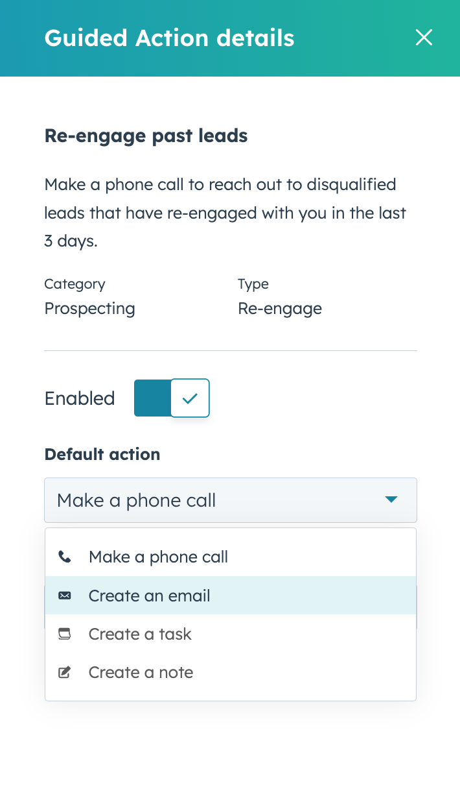Expand the Make a phone call selector
This screenshot has height=798, width=460.
pyautogui.click(x=230, y=500)
